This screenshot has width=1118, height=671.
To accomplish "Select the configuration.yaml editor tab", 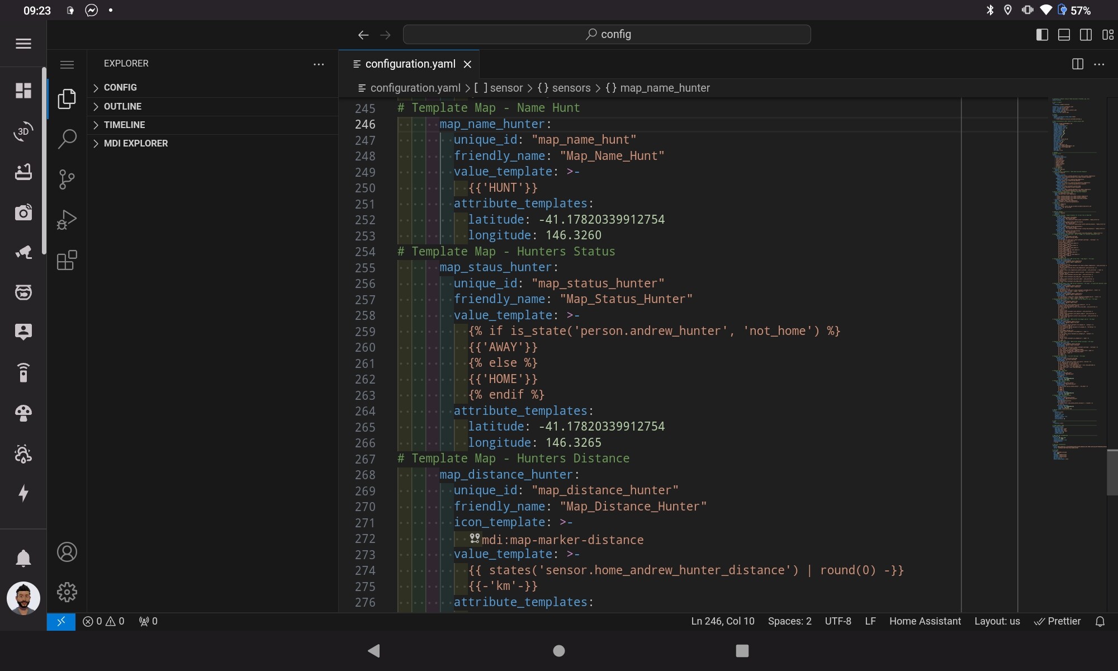I will click(x=410, y=64).
